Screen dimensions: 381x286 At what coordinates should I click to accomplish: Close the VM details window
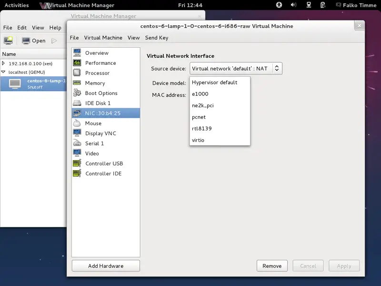(x=360, y=26)
